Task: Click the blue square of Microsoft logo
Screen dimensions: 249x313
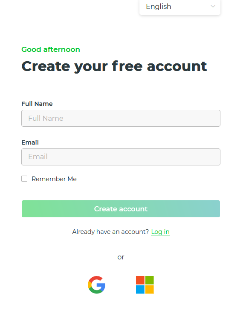Action: pos(140,290)
